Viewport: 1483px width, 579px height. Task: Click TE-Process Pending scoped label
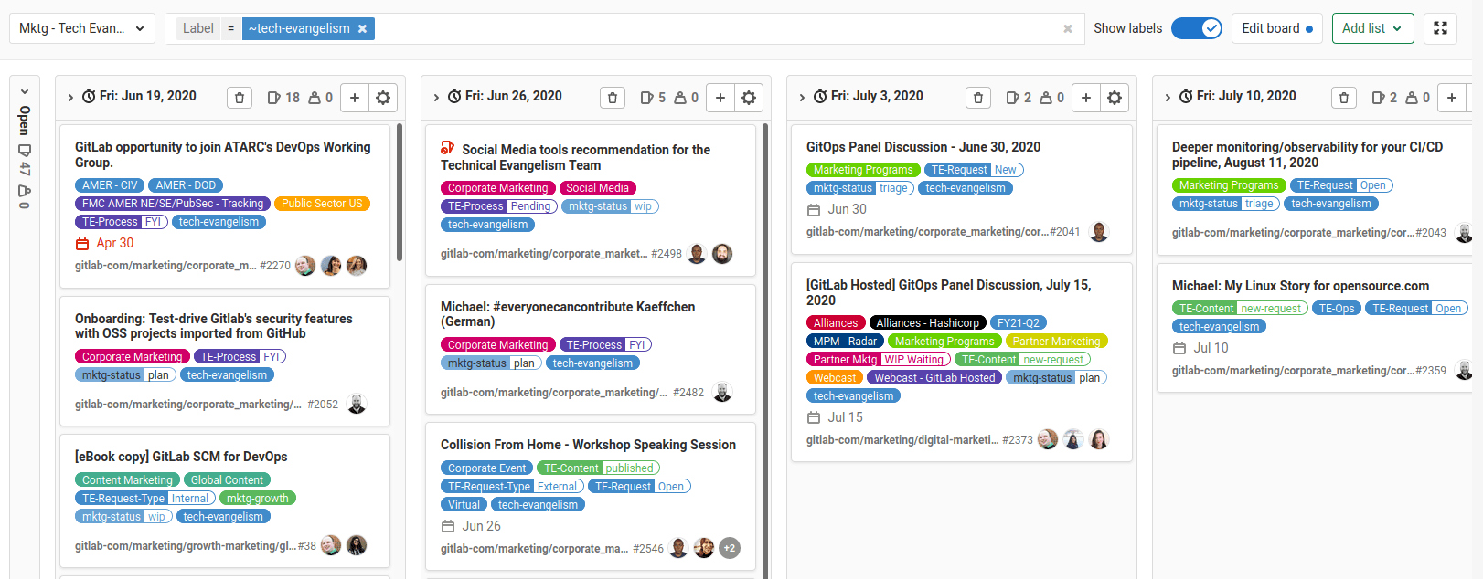(x=499, y=206)
